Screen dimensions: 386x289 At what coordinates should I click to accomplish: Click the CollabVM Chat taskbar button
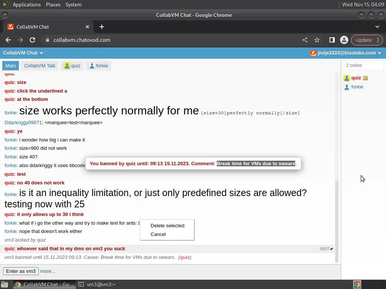tap(44, 284)
